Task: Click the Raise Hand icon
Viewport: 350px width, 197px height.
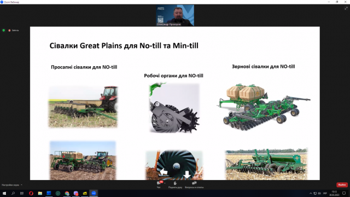Action: coord(175,183)
